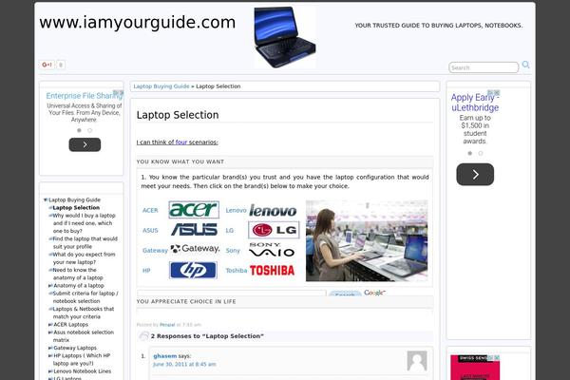
Task: Click the Pespal author link
Action: pyautogui.click(x=167, y=324)
